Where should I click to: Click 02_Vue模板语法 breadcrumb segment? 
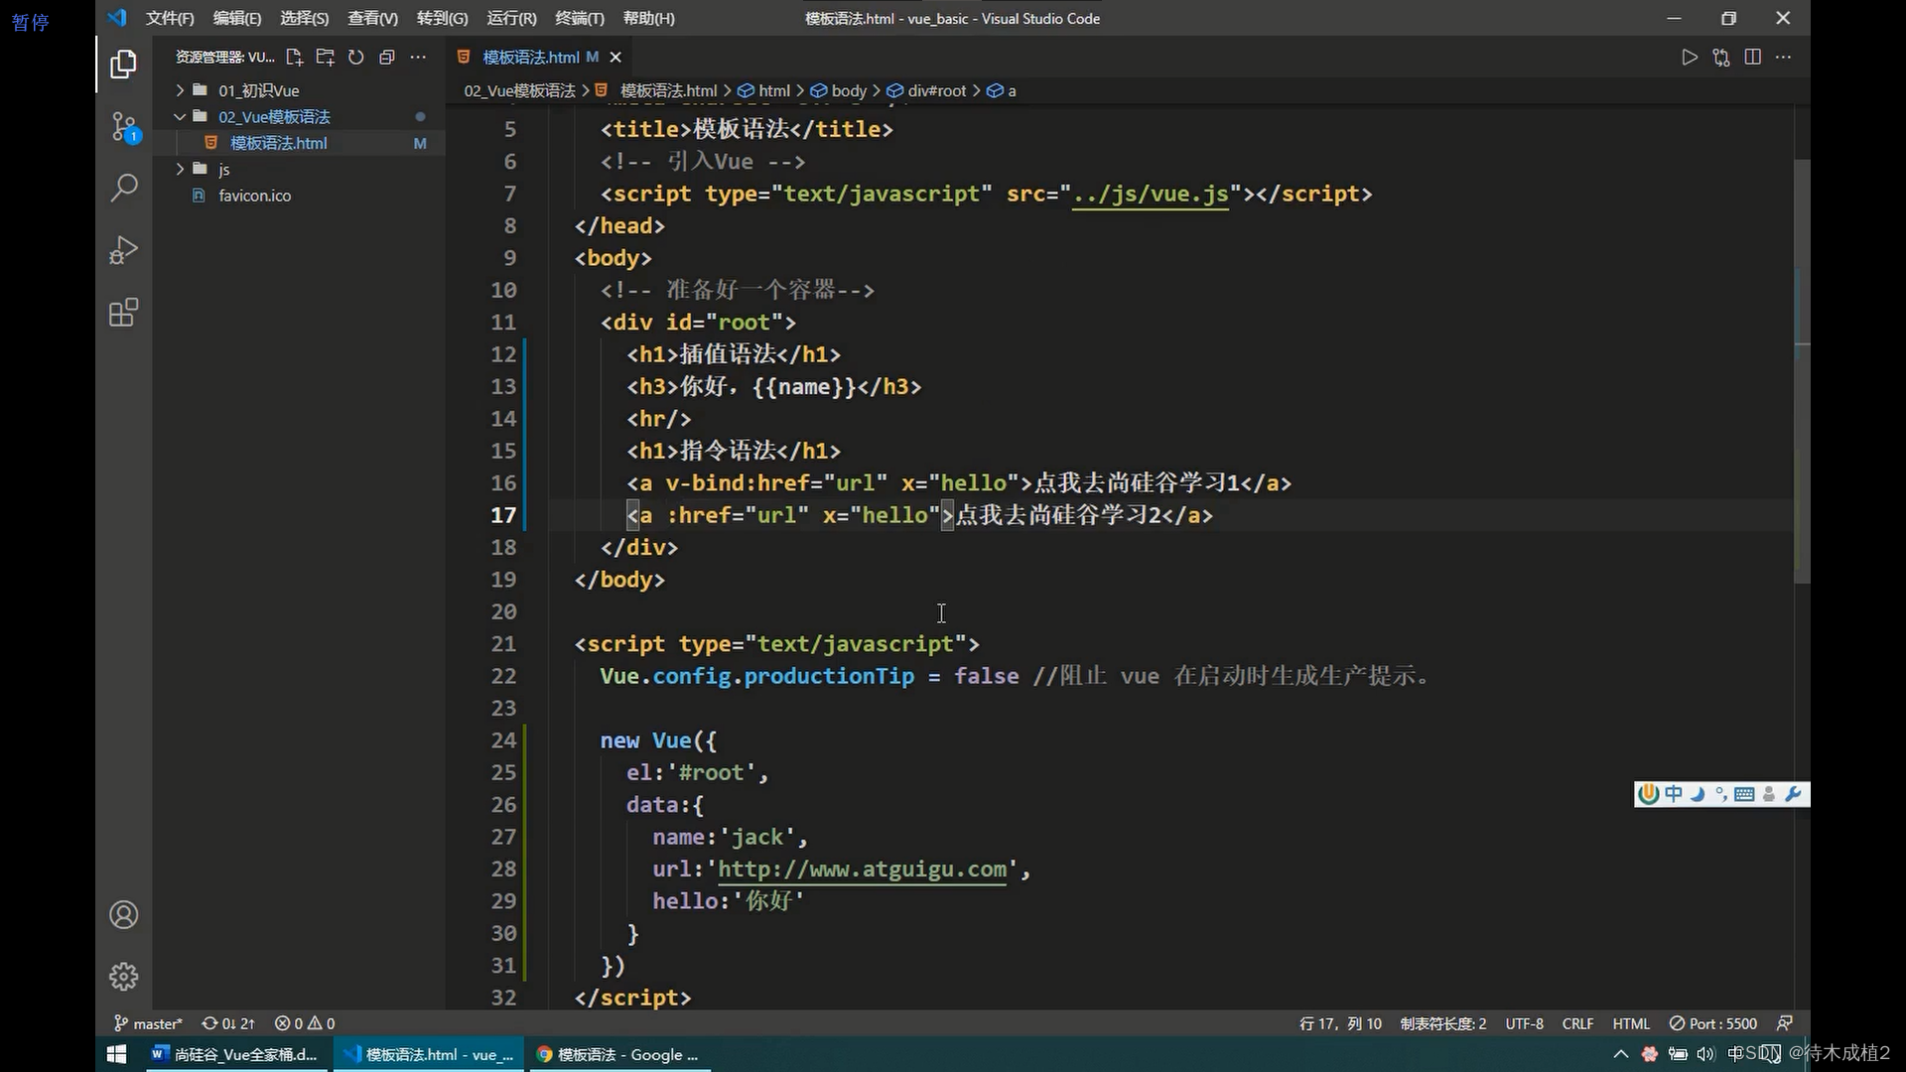[x=519, y=90]
